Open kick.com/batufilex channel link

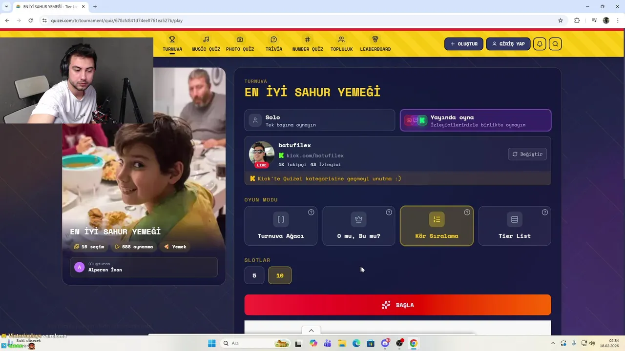coord(315,156)
